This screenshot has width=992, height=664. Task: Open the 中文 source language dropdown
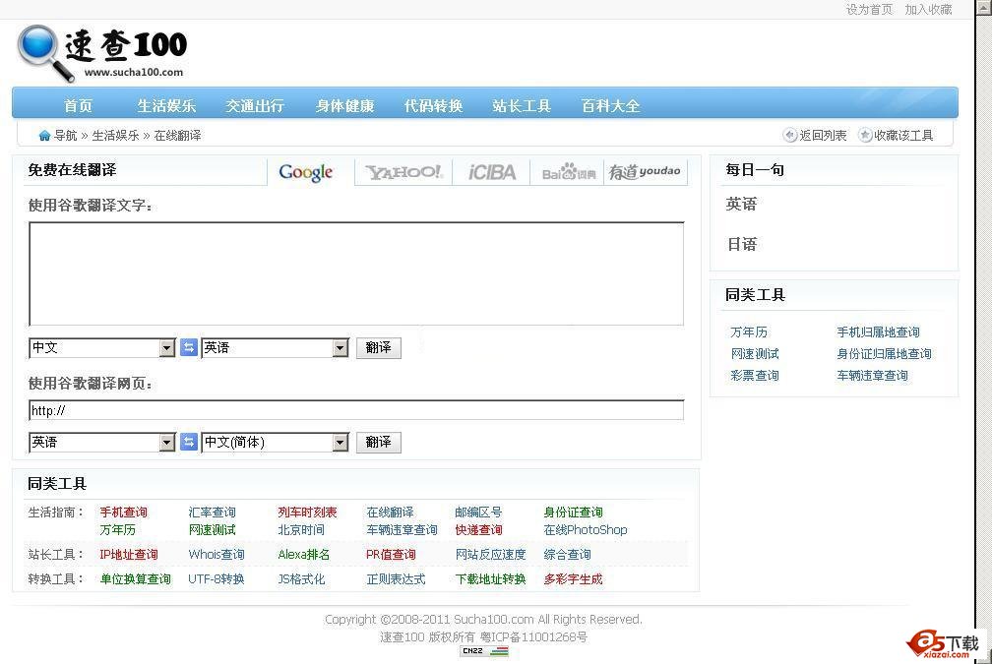[x=167, y=348]
